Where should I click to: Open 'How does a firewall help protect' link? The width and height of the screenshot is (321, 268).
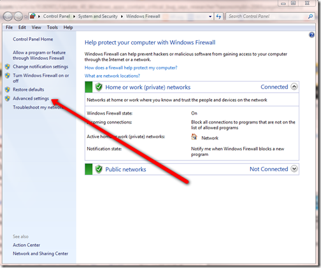tap(131, 67)
